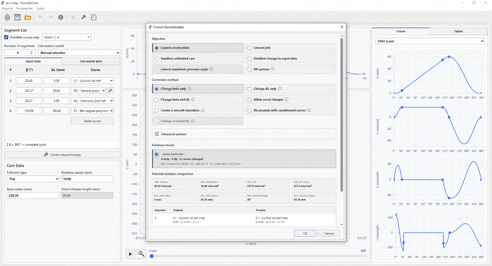The height and width of the screenshot is (266, 492).
Task: Switch to the Tables tab
Action: click(x=458, y=31)
